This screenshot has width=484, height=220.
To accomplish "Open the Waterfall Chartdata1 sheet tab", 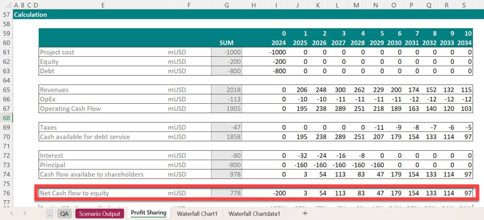I will point(254,214).
